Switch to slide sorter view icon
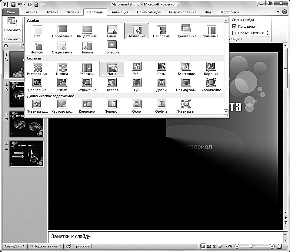The width and height of the screenshot is (290, 252). coord(209,246)
